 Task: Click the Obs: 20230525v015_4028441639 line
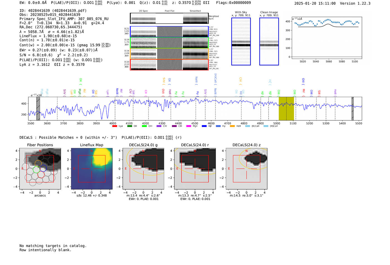[x=50, y=15]
